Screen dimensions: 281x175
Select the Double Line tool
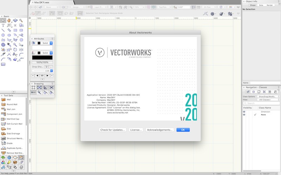[9, 30]
